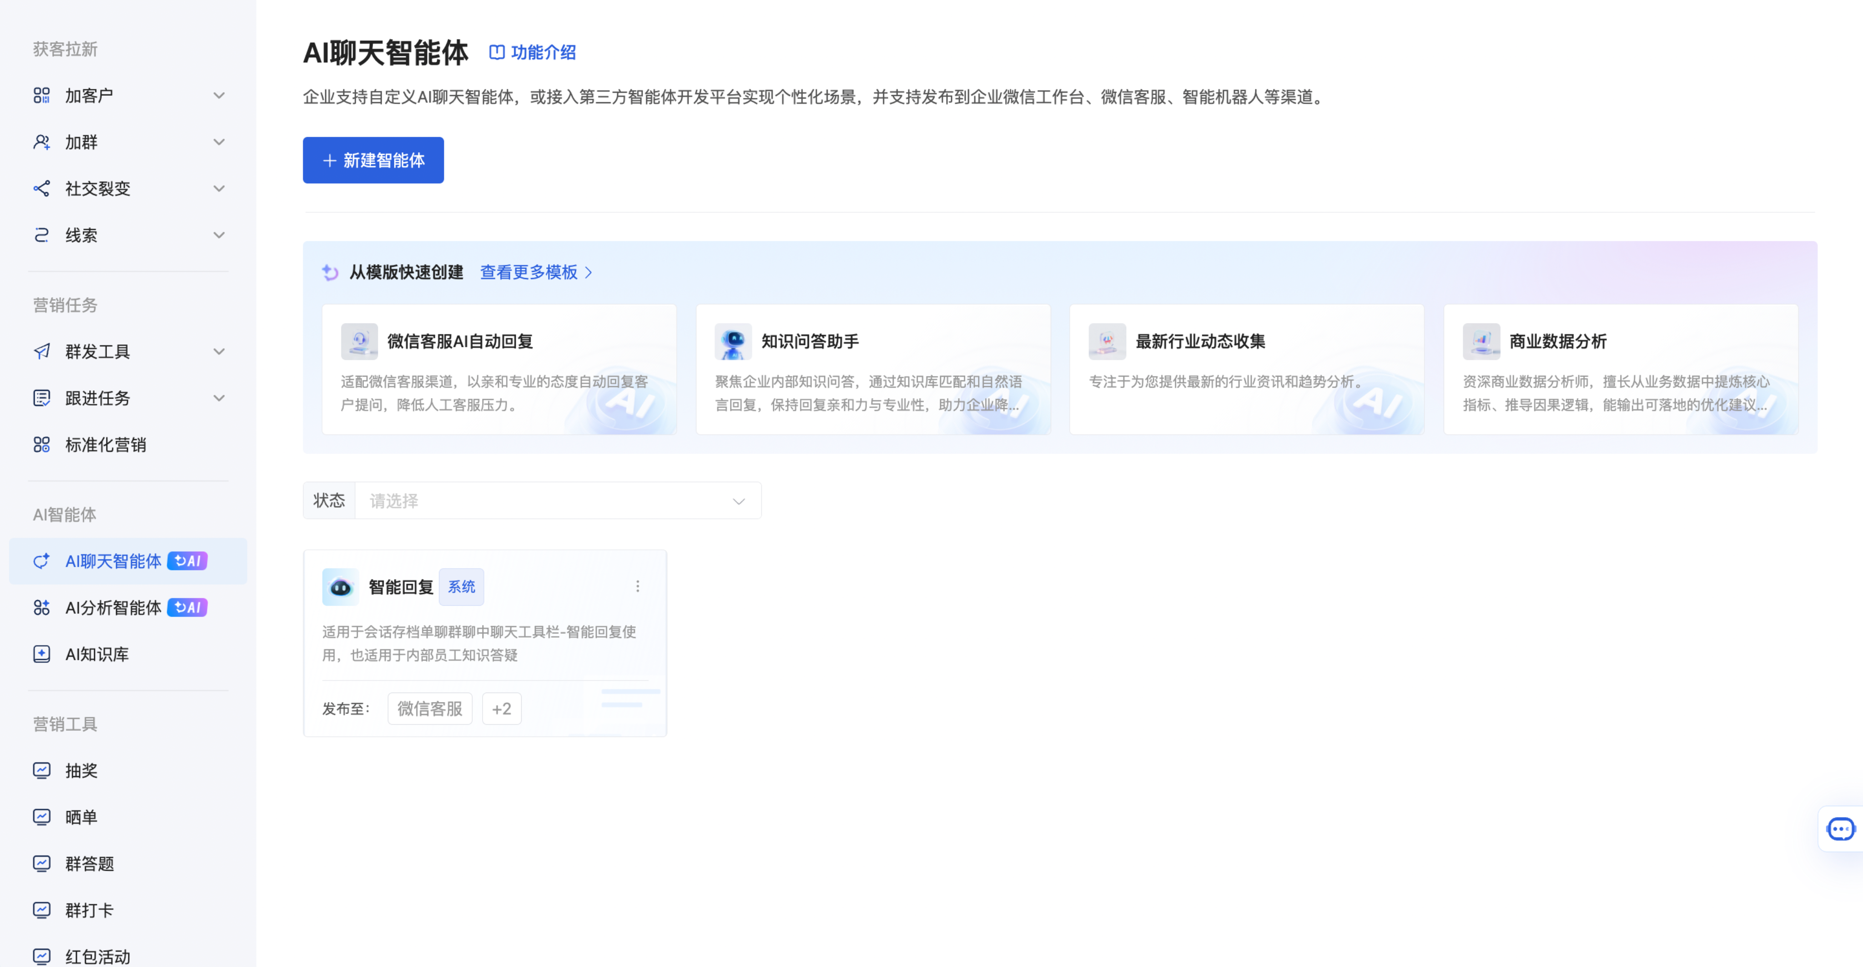Open the three-dot menu on 智能回复 card
The width and height of the screenshot is (1863, 967).
pyautogui.click(x=637, y=586)
